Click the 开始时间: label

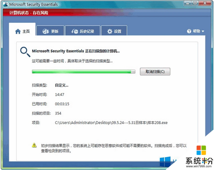39,95
